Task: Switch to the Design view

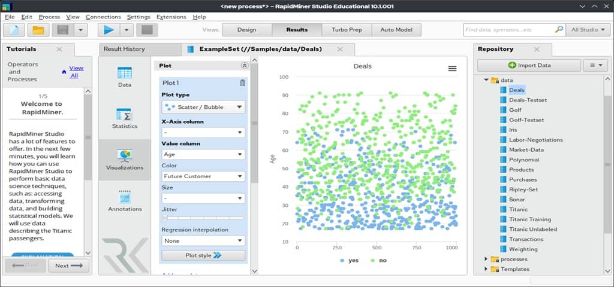Action: [246, 30]
